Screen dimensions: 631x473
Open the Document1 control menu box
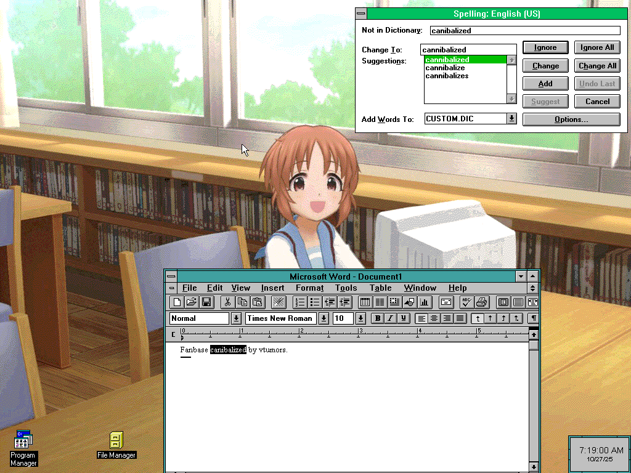tap(171, 288)
